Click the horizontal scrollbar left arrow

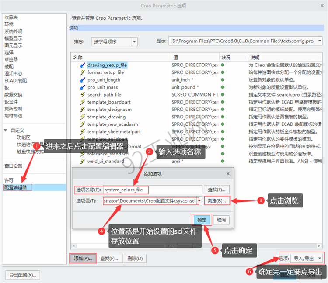(x=73, y=246)
